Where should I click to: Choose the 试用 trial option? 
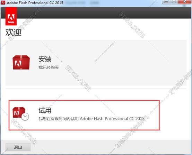(x=84, y=115)
